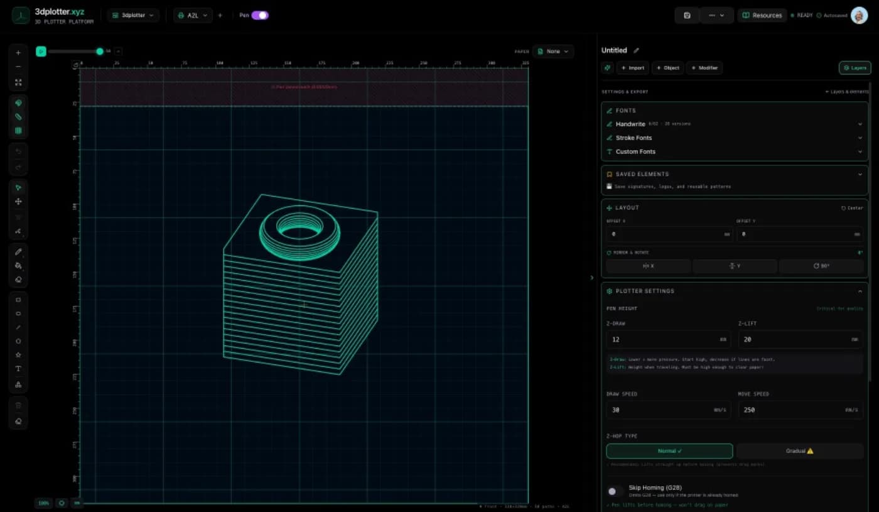This screenshot has height=512, width=879.
Task: Click the green sparkle icon left of Import
Action: click(607, 68)
